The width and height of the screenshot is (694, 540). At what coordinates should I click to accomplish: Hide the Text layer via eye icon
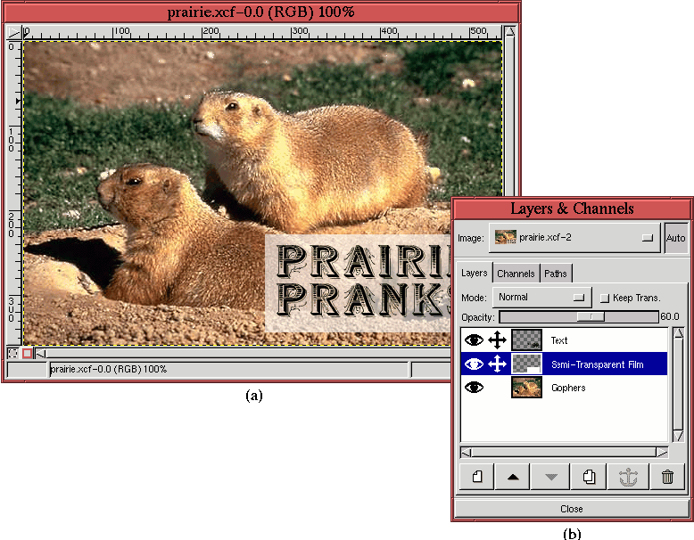(474, 340)
